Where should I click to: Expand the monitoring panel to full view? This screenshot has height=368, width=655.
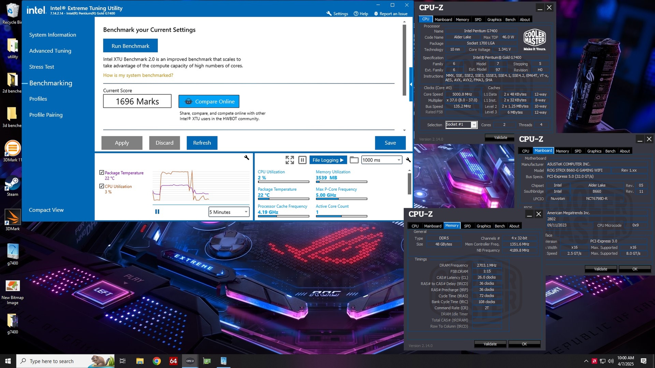[290, 160]
